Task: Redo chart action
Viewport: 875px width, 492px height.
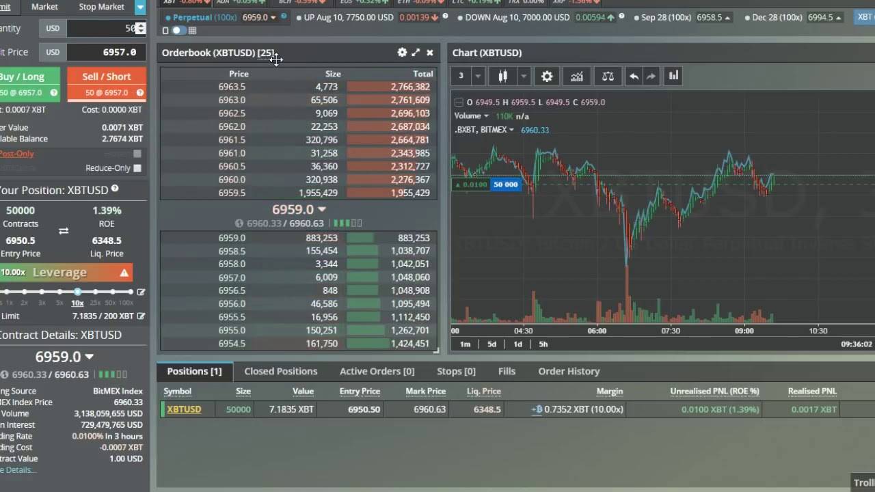Action: click(651, 77)
